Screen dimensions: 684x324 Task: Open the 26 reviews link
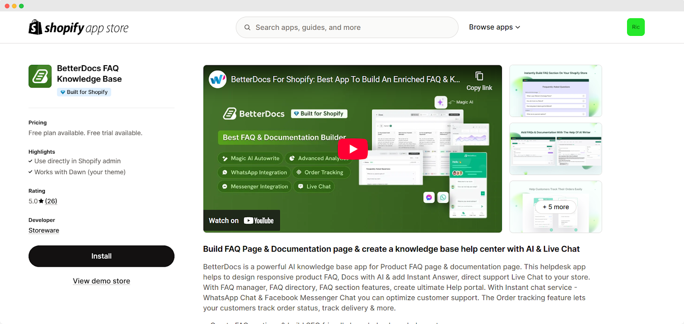[51, 201]
